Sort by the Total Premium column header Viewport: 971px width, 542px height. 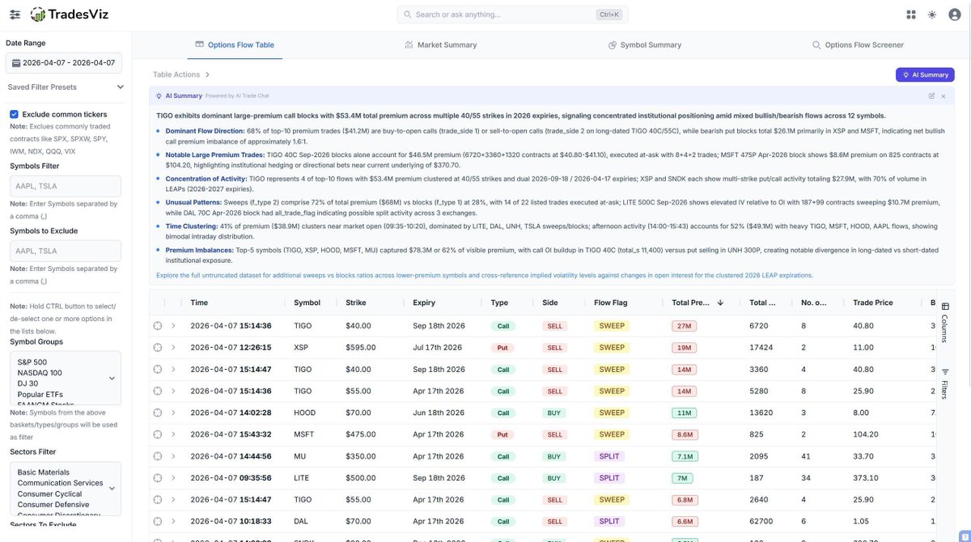click(x=691, y=303)
